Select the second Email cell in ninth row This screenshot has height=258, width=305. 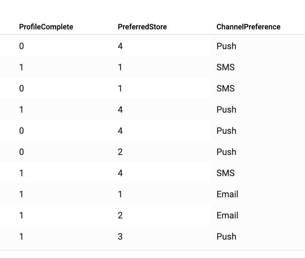(227, 215)
